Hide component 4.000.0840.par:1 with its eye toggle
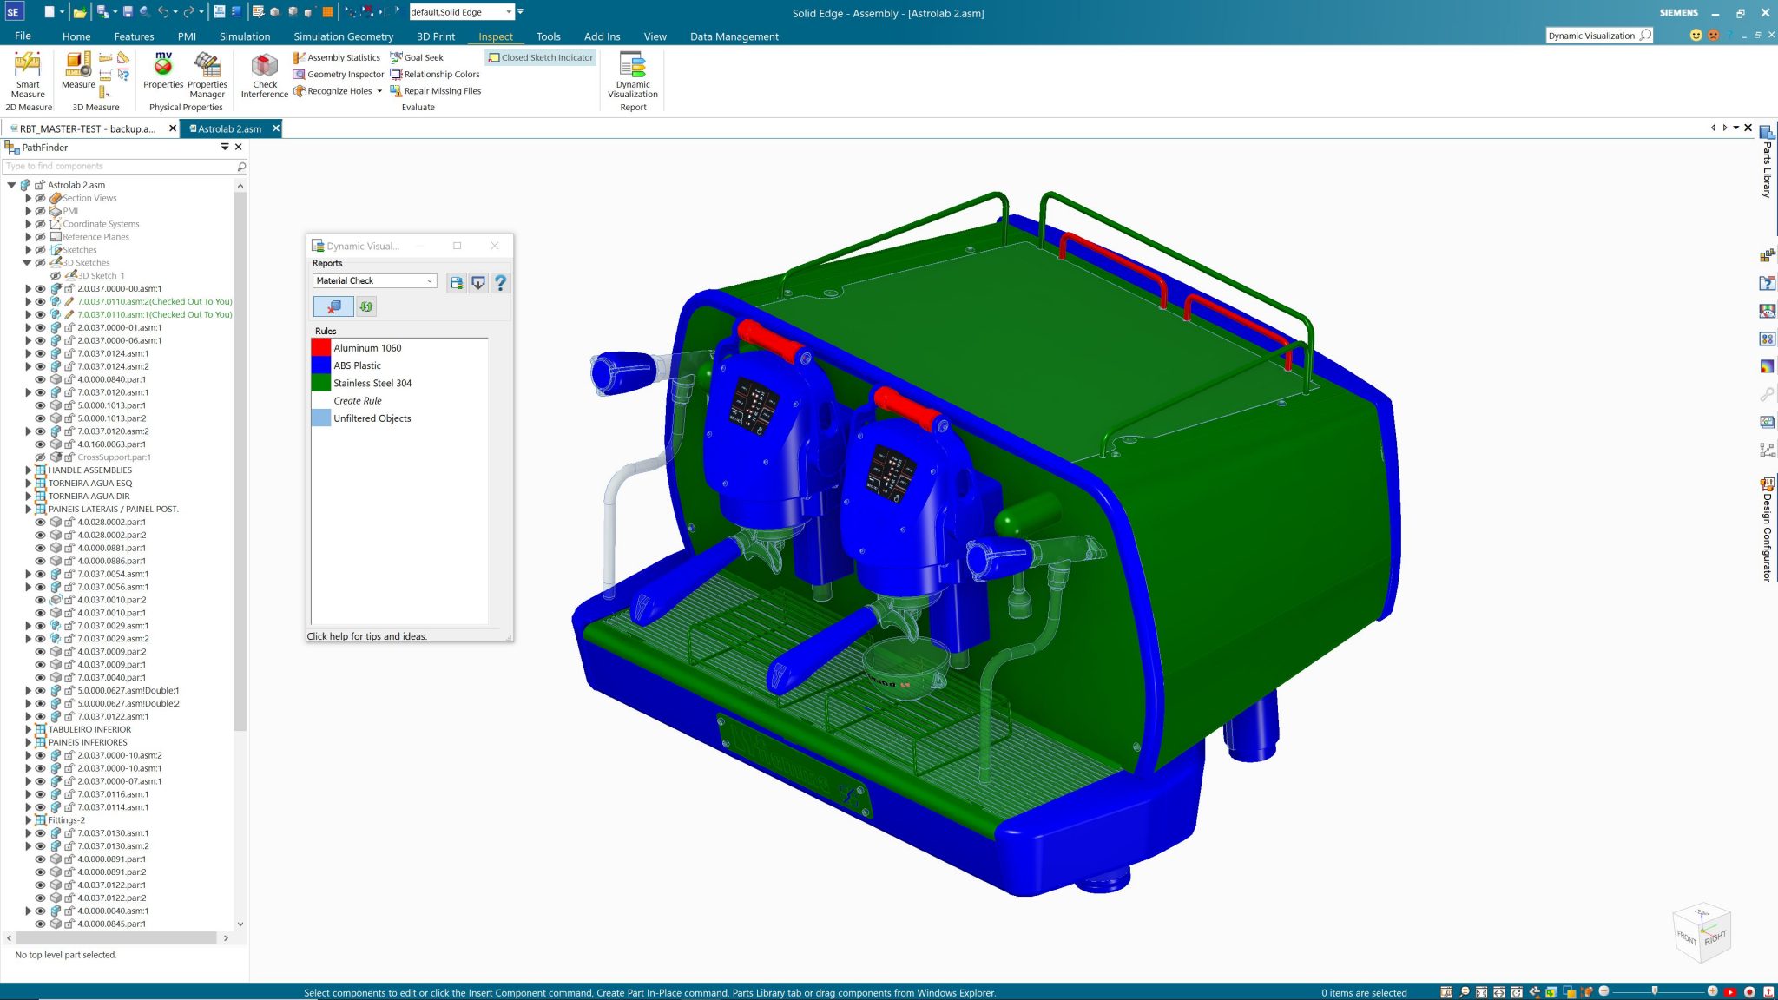Image resolution: width=1778 pixels, height=1000 pixels. [40, 379]
